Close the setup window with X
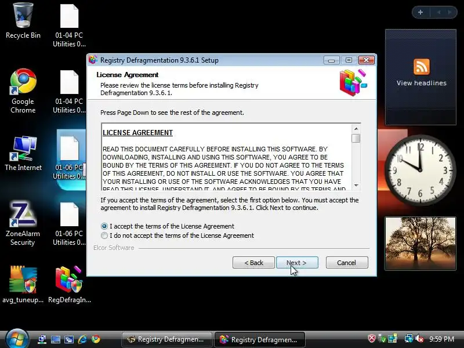Viewport: 464px width, 348px height. (367, 60)
